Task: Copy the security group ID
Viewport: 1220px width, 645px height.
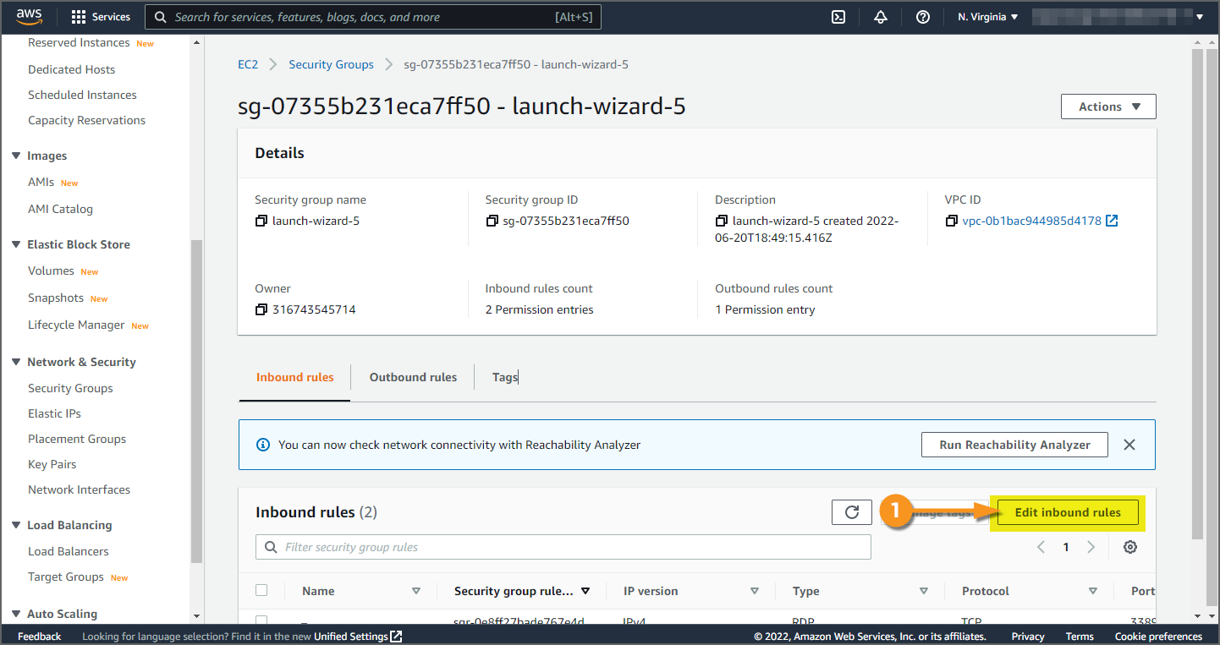Action: pyautogui.click(x=492, y=221)
